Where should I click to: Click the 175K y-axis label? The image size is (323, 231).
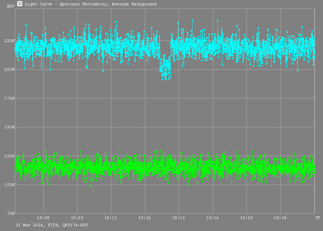pyautogui.click(x=9, y=98)
